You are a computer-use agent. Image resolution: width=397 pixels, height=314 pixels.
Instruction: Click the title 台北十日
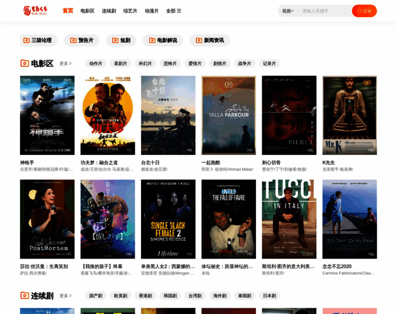150,163
